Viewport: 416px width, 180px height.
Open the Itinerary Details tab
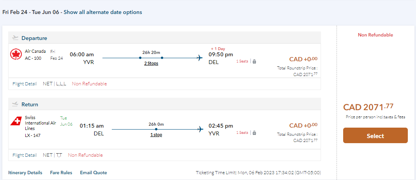point(26,173)
